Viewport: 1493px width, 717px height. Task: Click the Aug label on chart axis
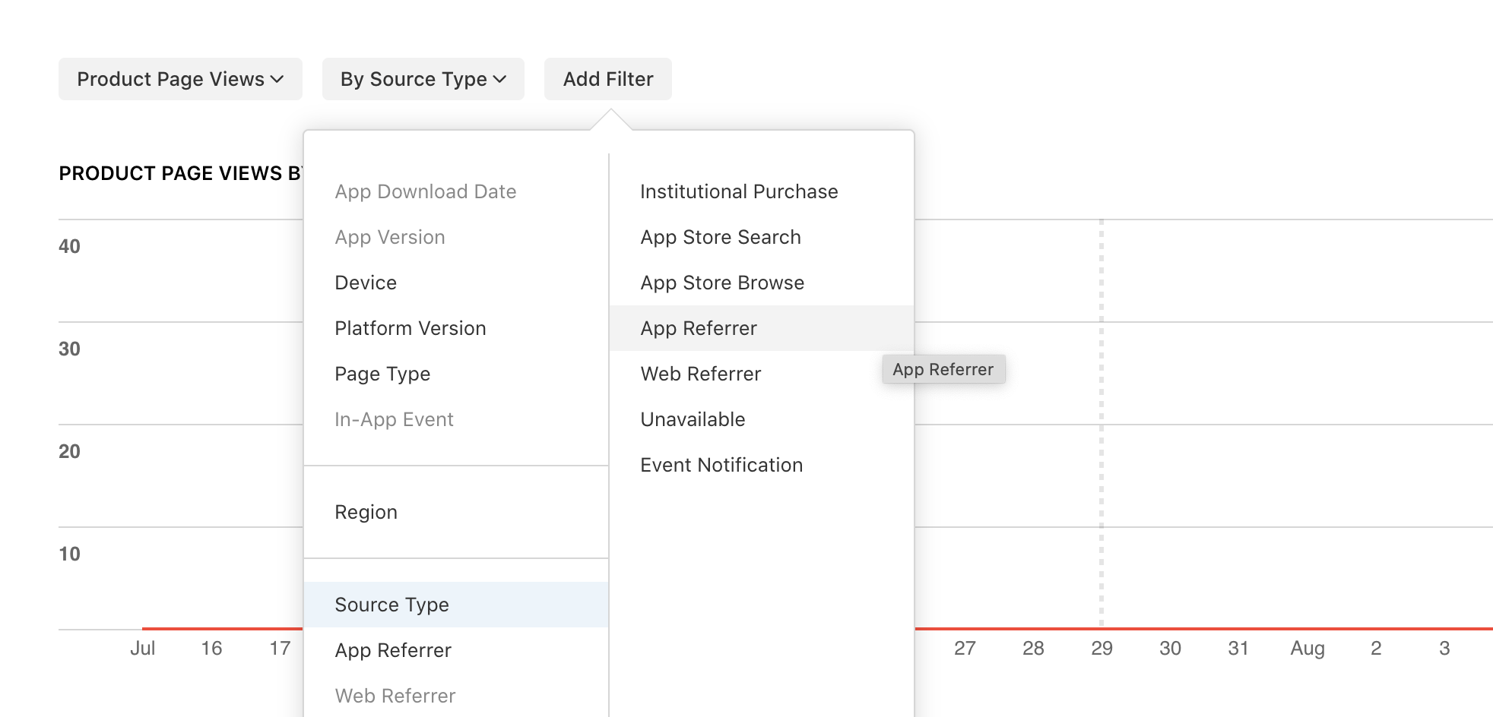coord(1307,648)
